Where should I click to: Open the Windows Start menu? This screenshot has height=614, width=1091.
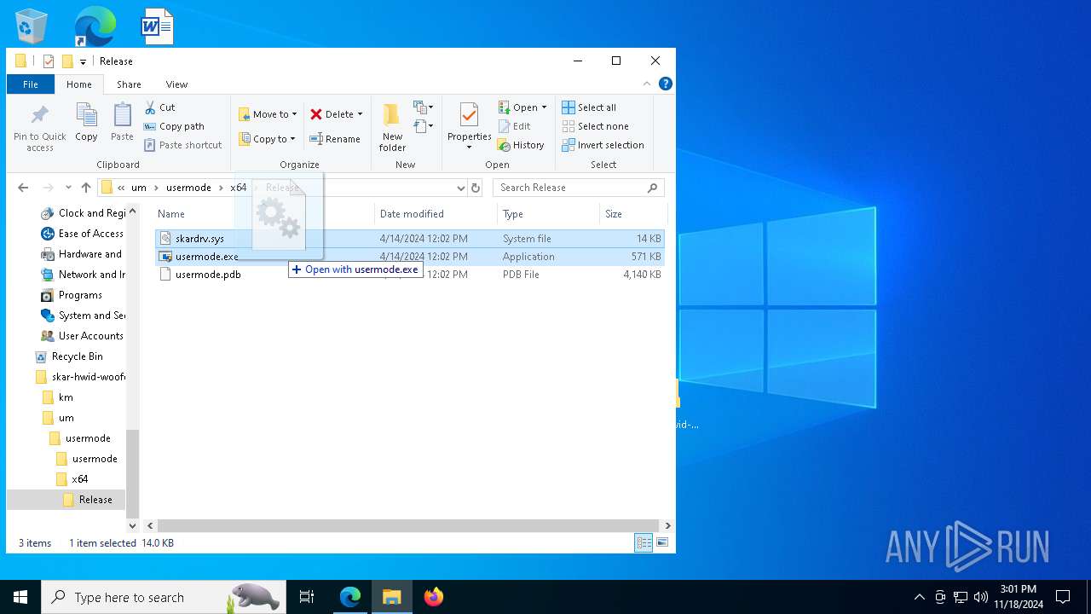pyautogui.click(x=20, y=597)
